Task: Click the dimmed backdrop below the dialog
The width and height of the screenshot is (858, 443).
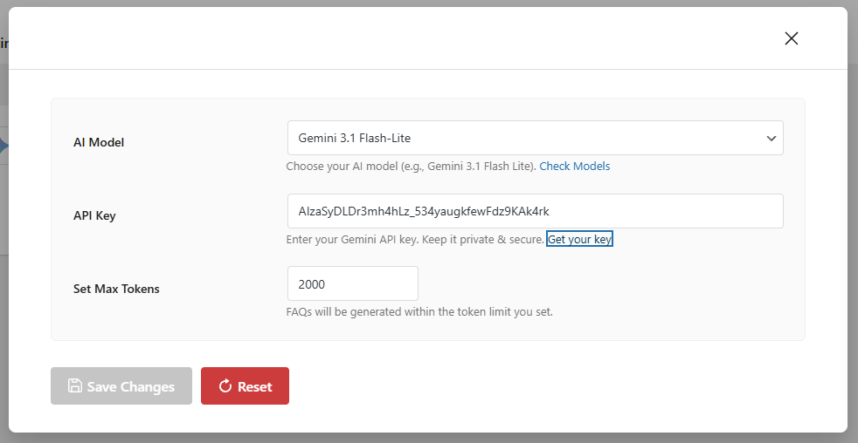Action: (428, 438)
